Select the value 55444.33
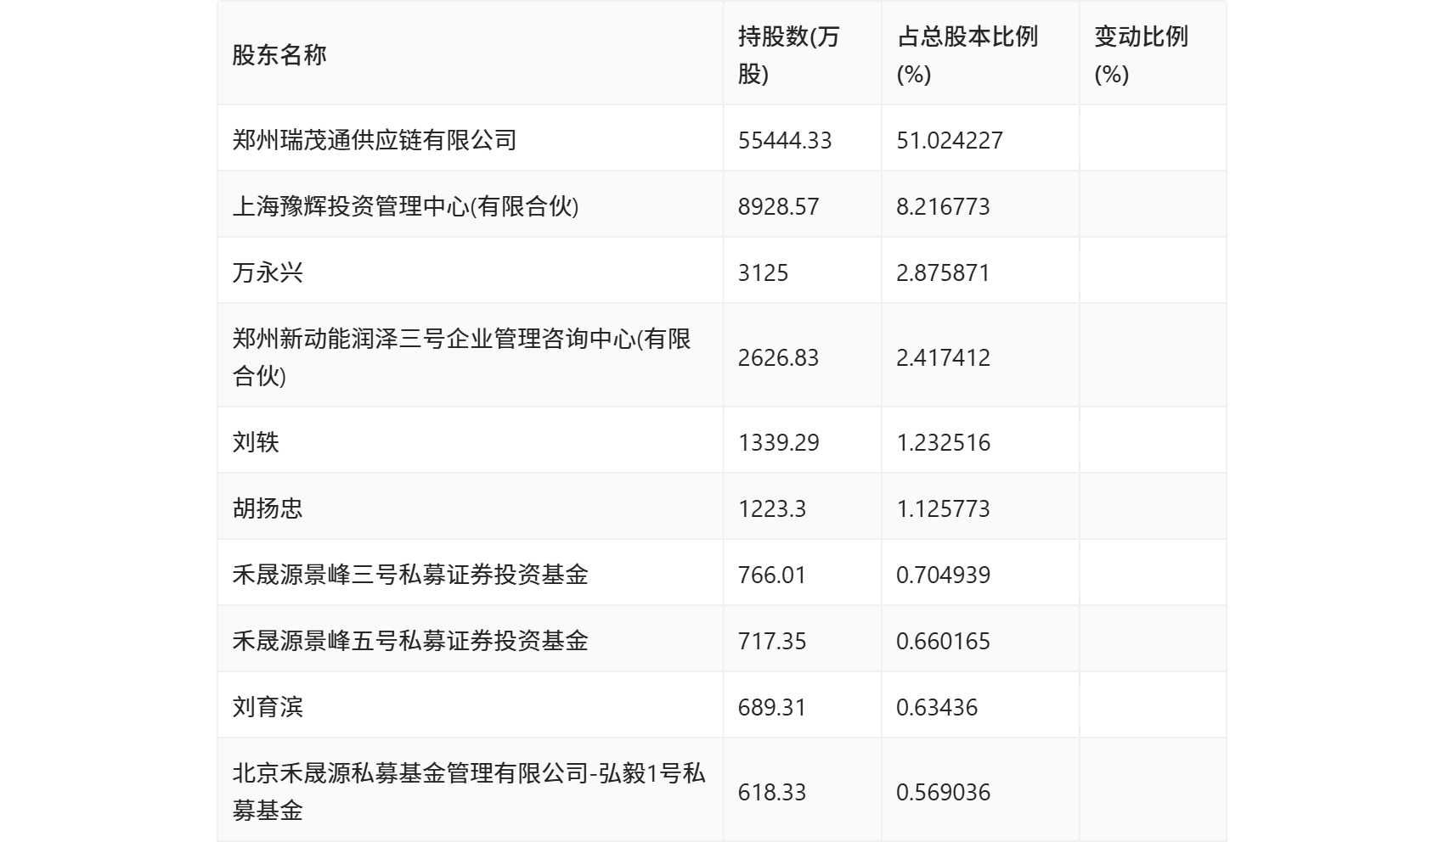This screenshot has width=1444, height=842. click(785, 140)
